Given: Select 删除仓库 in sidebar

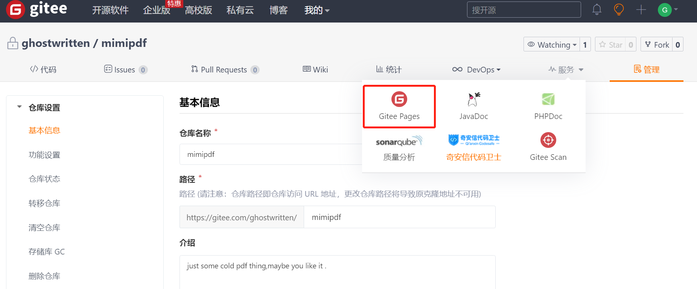Looking at the screenshot, I should click(x=44, y=276).
